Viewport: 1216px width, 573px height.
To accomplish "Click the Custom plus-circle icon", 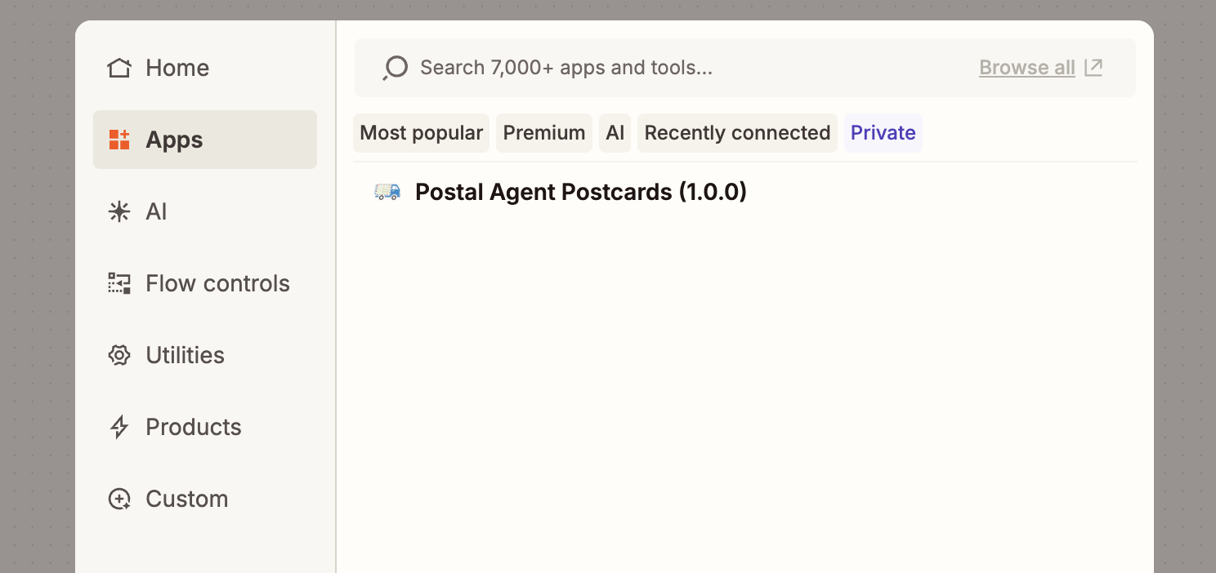I will click(x=119, y=499).
